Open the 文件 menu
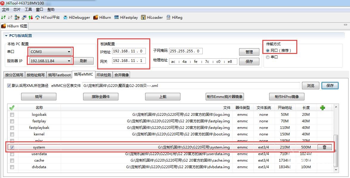This screenshot has width=350, height=178. (6, 9)
